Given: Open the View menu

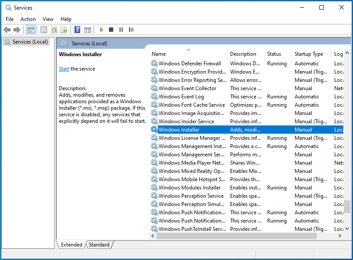Looking at the screenshot, I should pos(48,19).
